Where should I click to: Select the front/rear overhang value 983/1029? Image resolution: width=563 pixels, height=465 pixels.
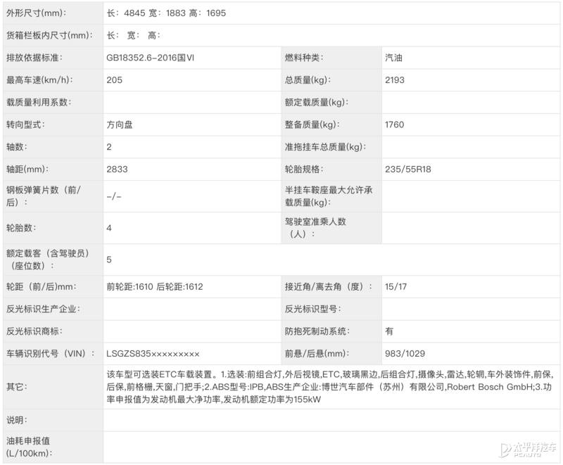coord(405,353)
